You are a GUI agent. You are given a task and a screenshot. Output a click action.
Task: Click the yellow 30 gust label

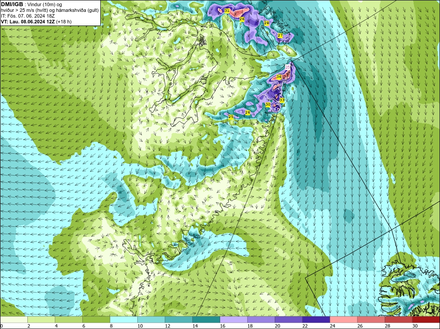pyautogui.click(x=268, y=104)
